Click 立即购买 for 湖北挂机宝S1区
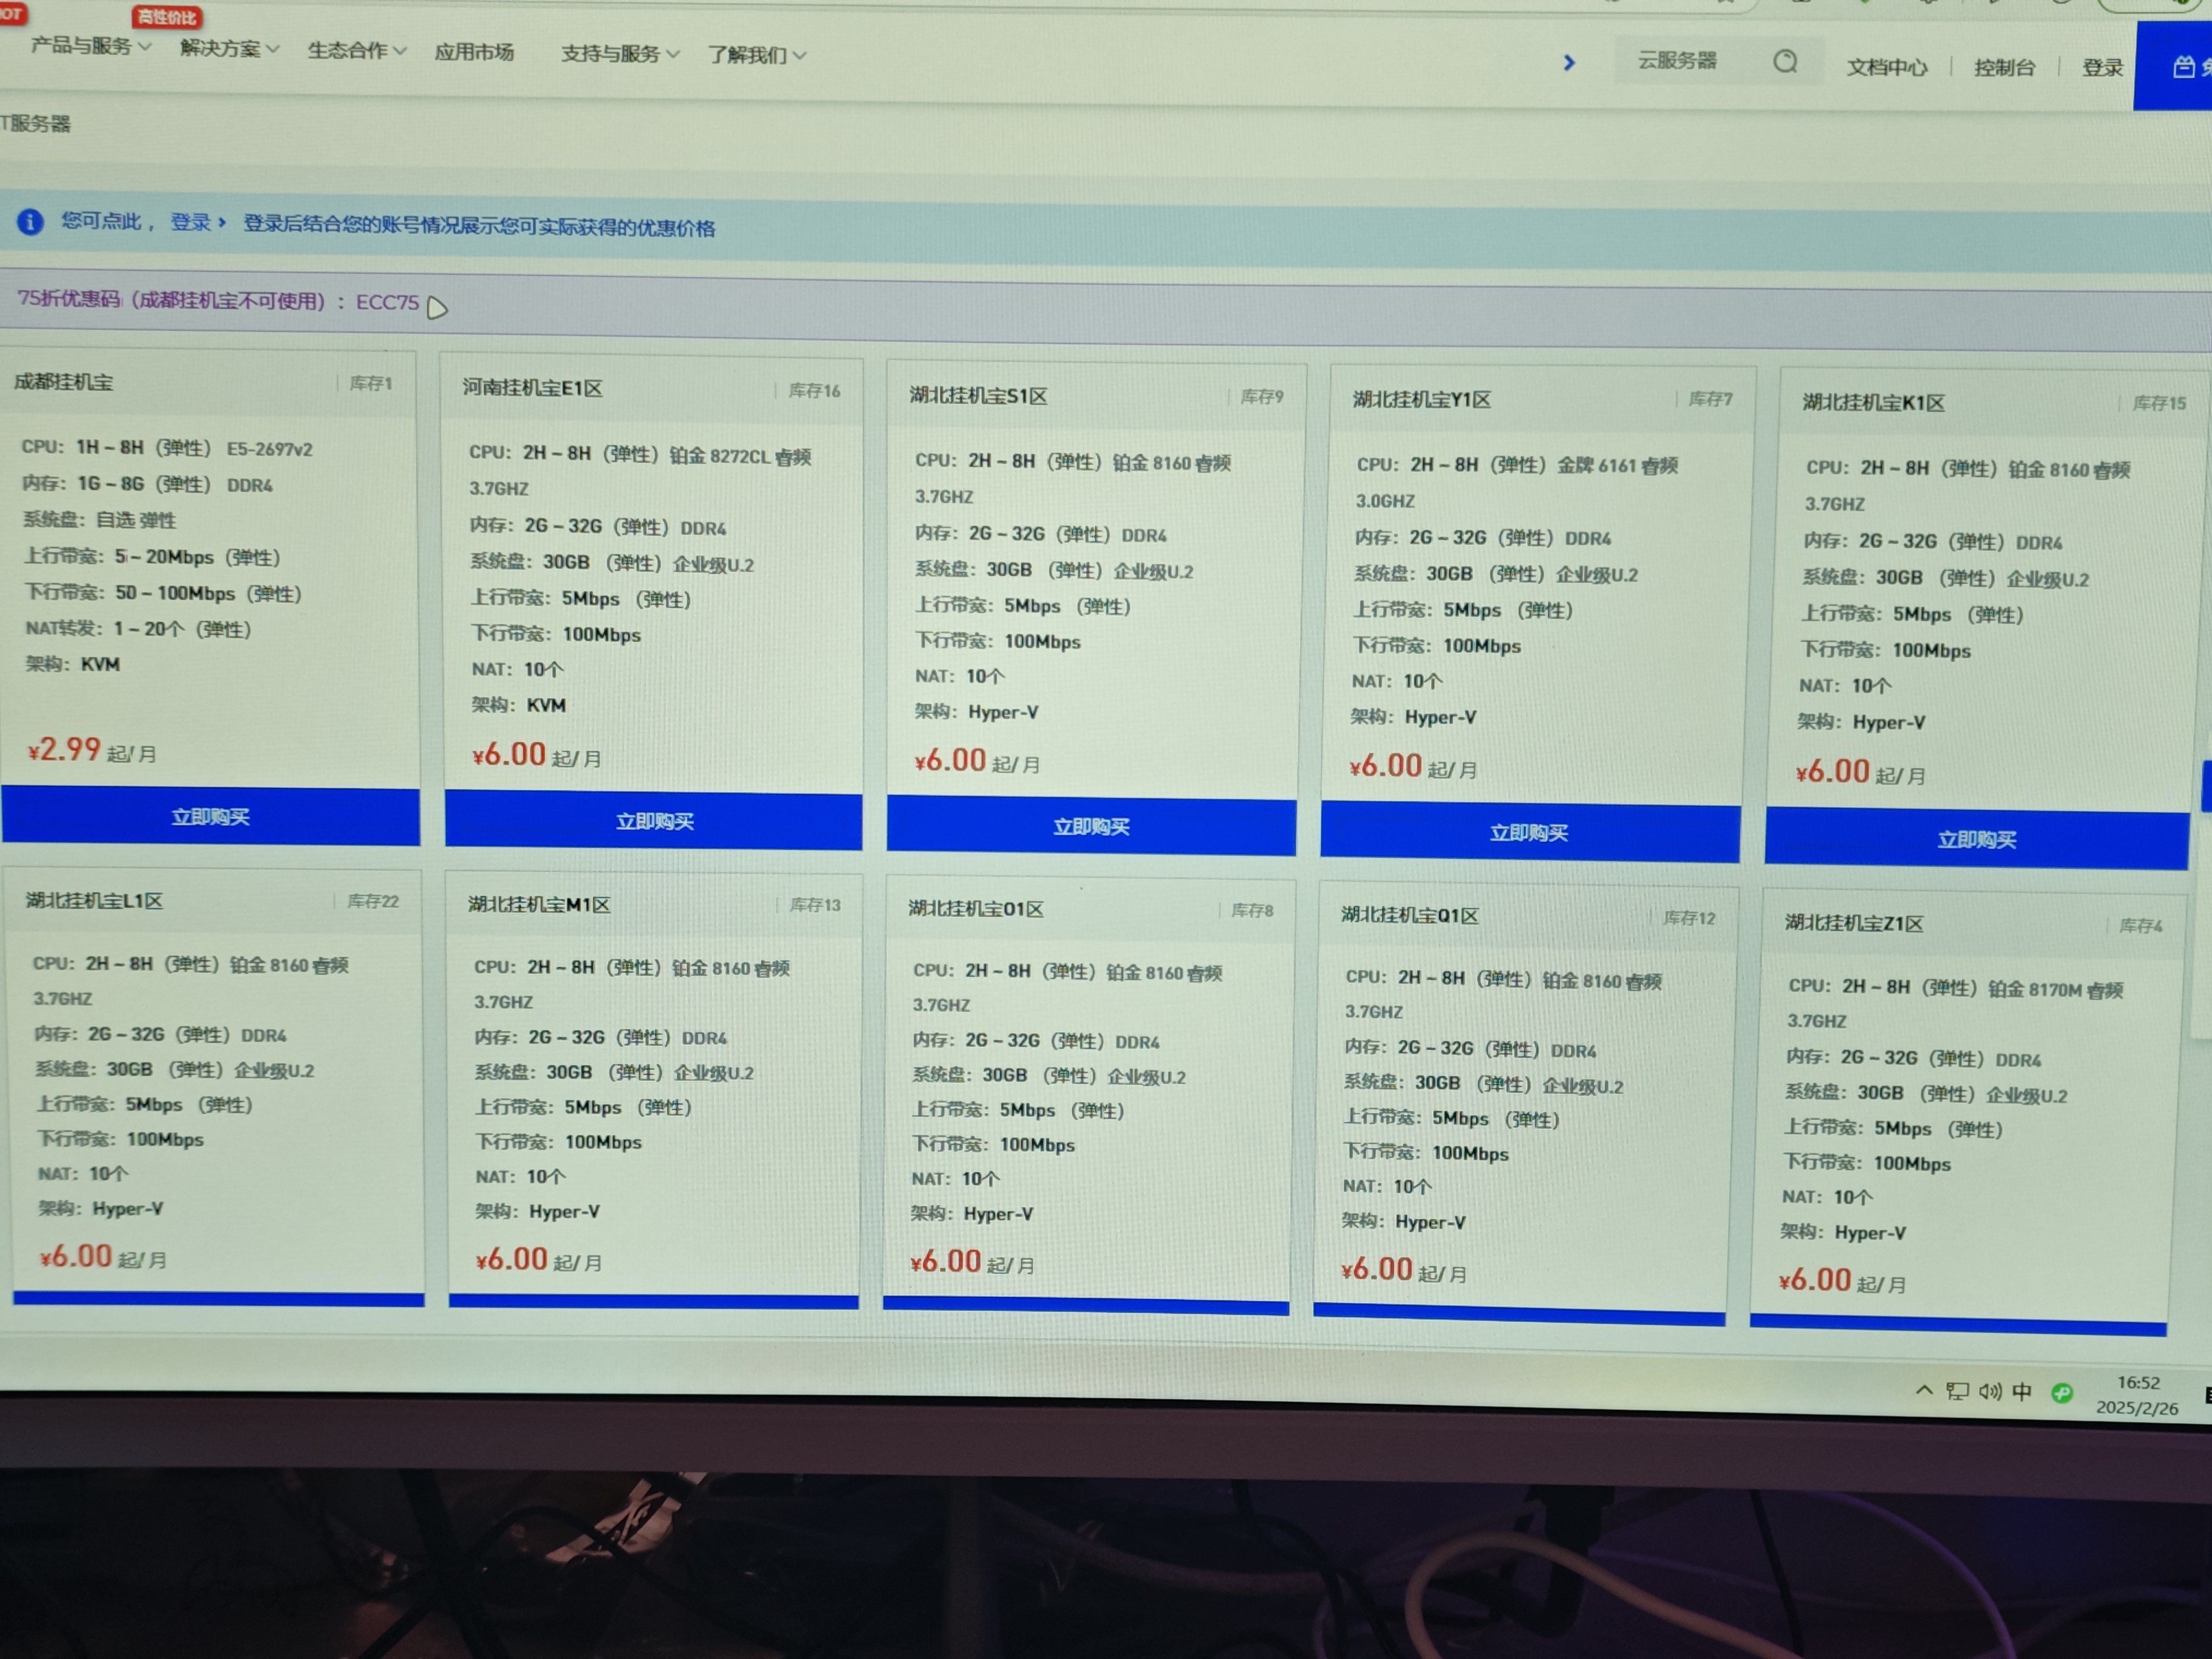Viewport: 2212px width, 1659px height. (x=1091, y=827)
